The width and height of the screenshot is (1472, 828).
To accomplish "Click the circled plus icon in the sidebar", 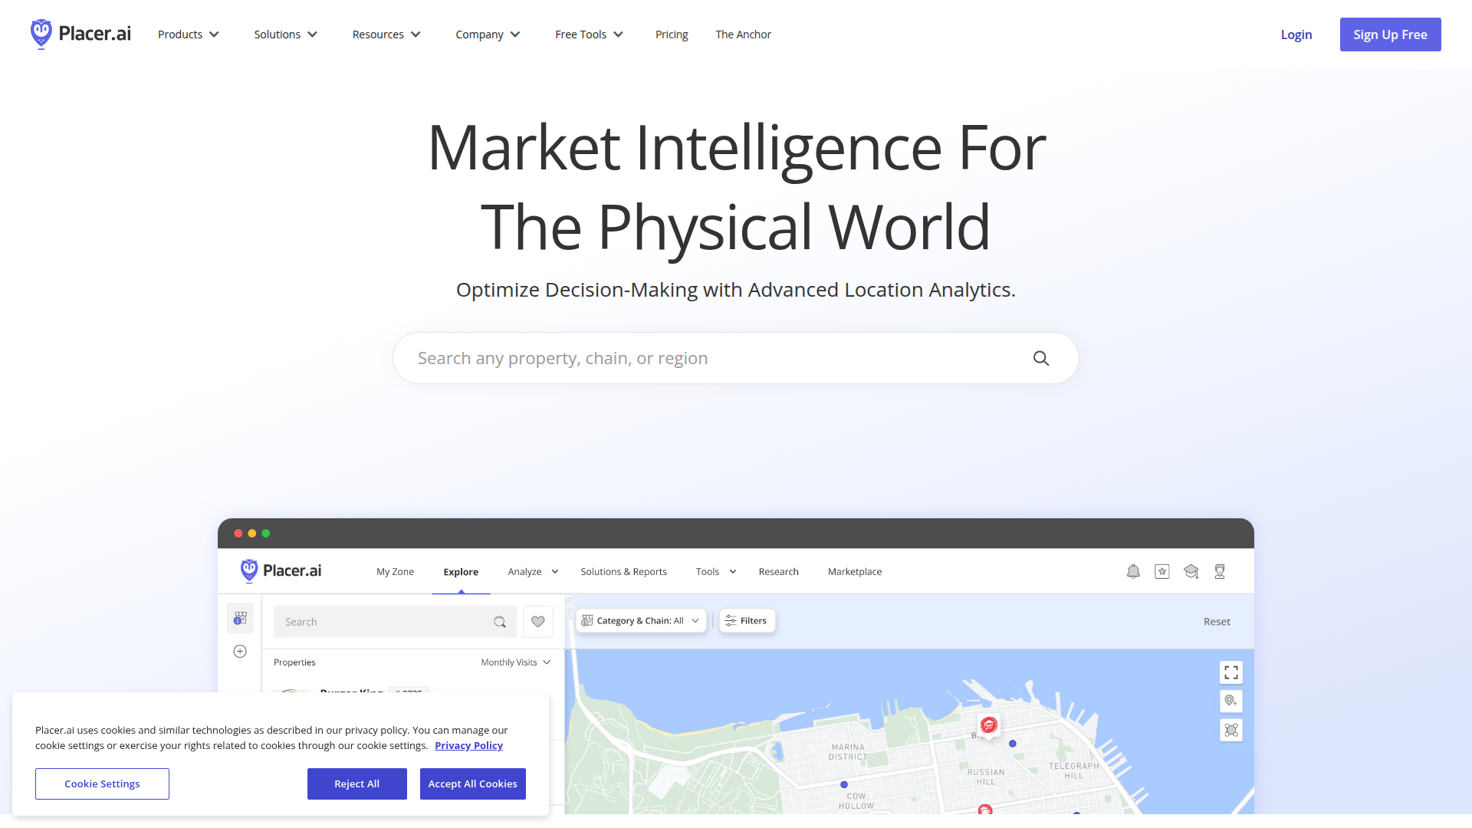I will point(240,651).
